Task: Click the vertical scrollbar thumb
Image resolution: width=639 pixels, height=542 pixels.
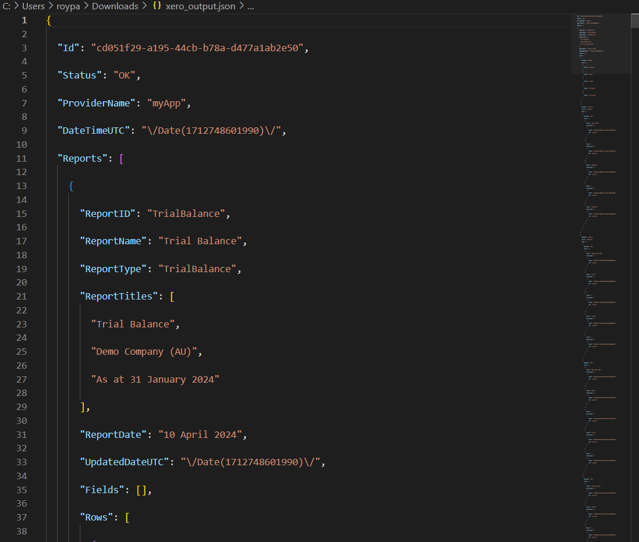Action: click(x=634, y=20)
